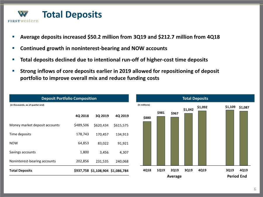Click the average bar labeled $1,042

(x=188, y=140)
